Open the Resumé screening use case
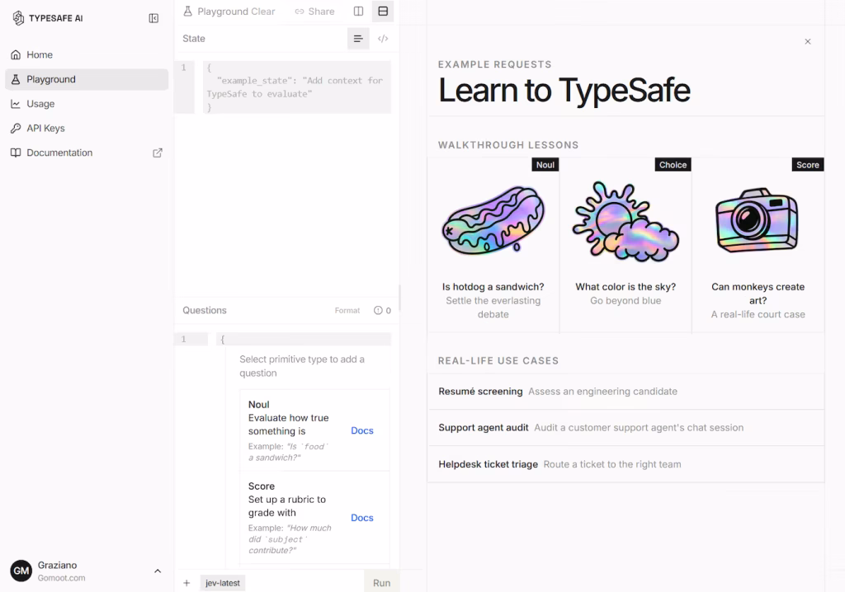The height and width of the screenshot is (592, 845). pos(625,392)
